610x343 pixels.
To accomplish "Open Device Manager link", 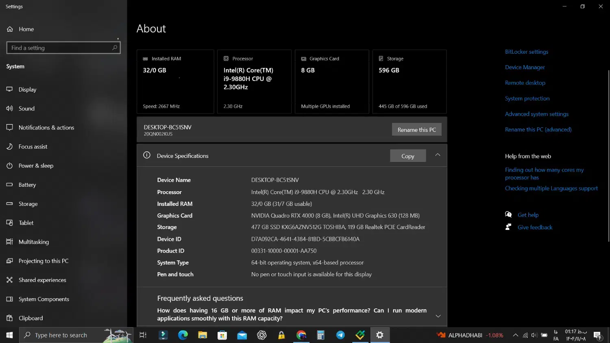I will click(525, 67).
